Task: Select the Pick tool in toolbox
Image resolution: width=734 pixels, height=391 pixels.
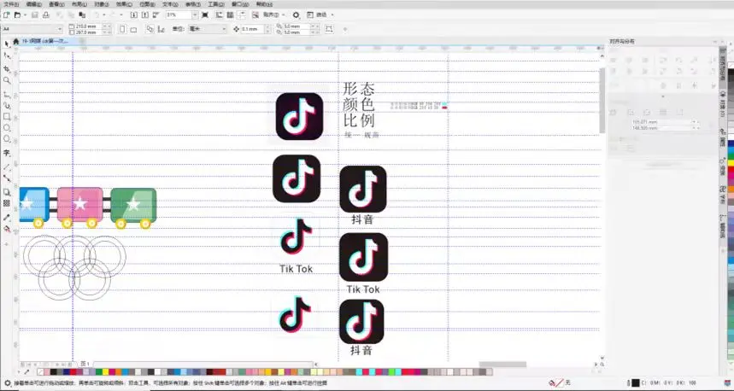Action: click(x=7, y=44)
